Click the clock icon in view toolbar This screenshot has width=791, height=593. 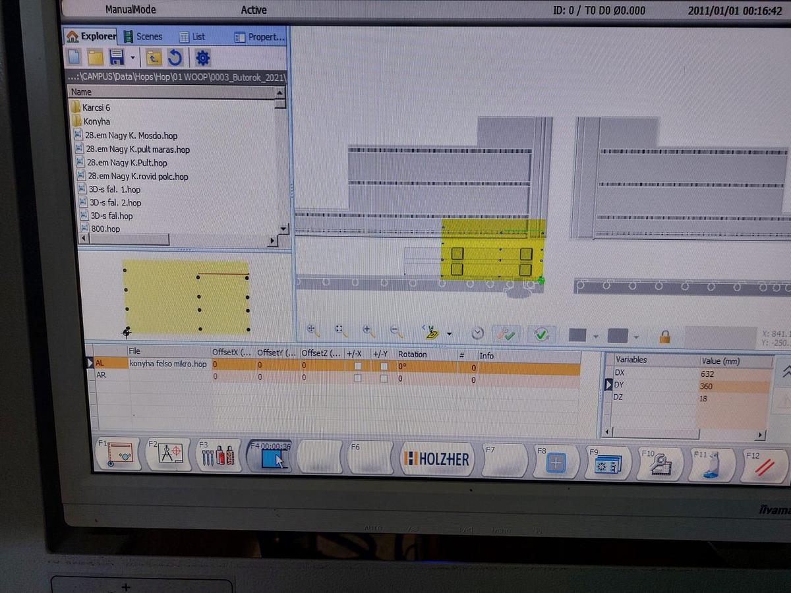478,333
